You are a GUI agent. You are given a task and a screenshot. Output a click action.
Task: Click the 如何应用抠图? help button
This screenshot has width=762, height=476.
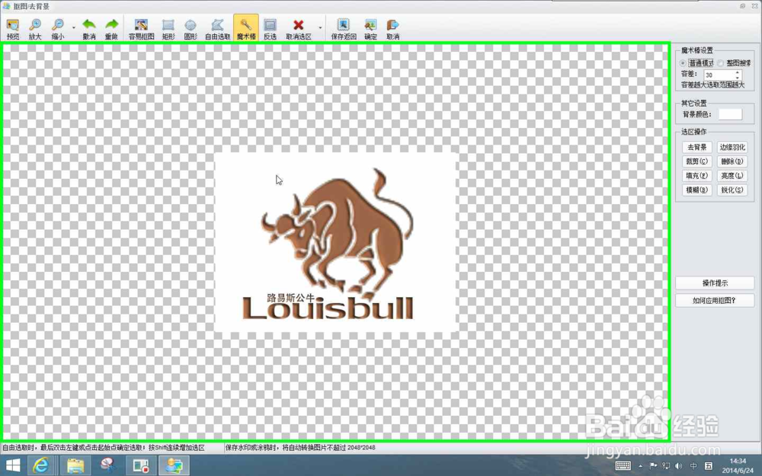pyautogui.click(x=715, y=300)
